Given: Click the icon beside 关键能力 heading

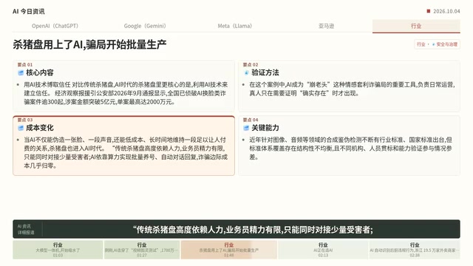Looking at the screenshot, I should pos(246,128).
